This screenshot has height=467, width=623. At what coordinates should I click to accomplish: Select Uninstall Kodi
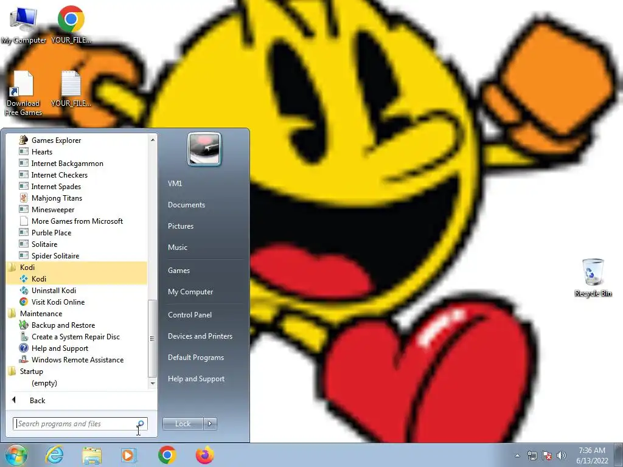(x=54, y=290)
